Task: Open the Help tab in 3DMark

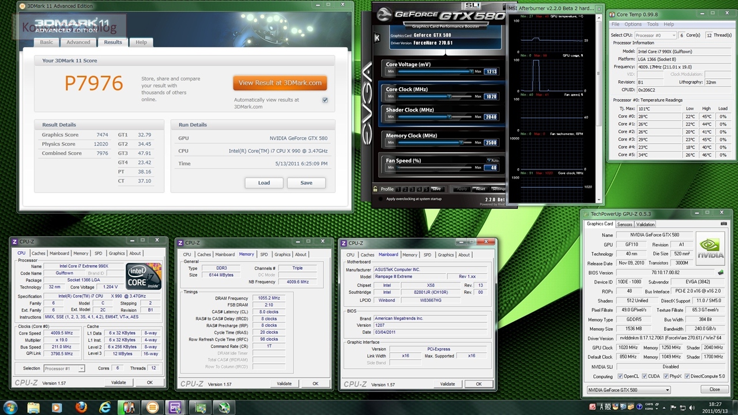Action: (141, 42)
